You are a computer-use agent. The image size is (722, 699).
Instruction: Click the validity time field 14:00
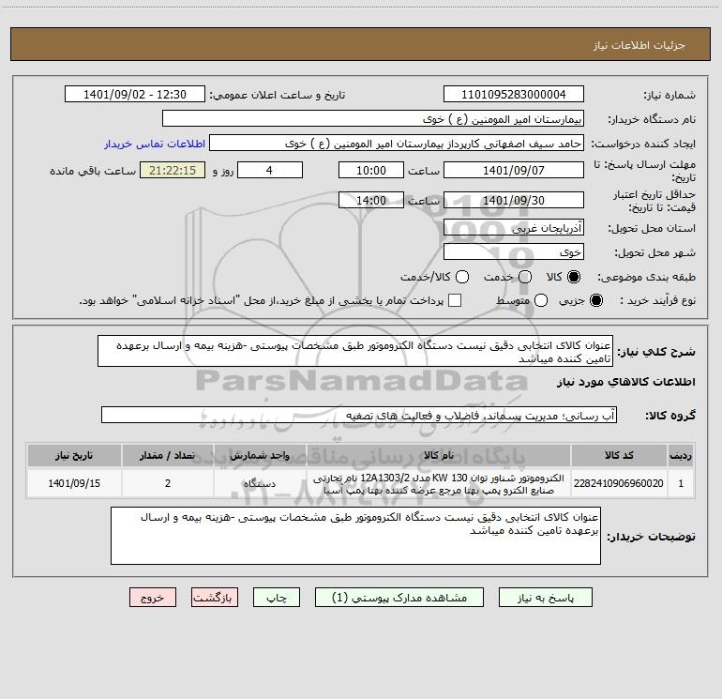pos(371,200)
